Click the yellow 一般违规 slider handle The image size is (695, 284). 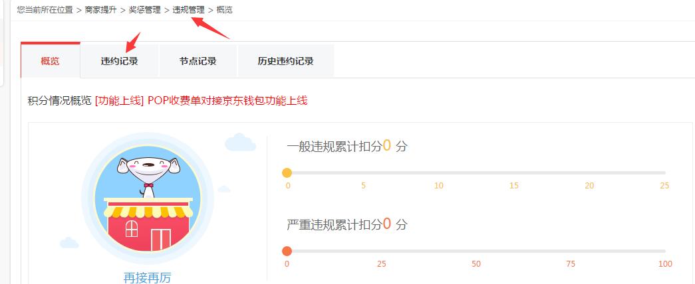[x=287, y=173]
